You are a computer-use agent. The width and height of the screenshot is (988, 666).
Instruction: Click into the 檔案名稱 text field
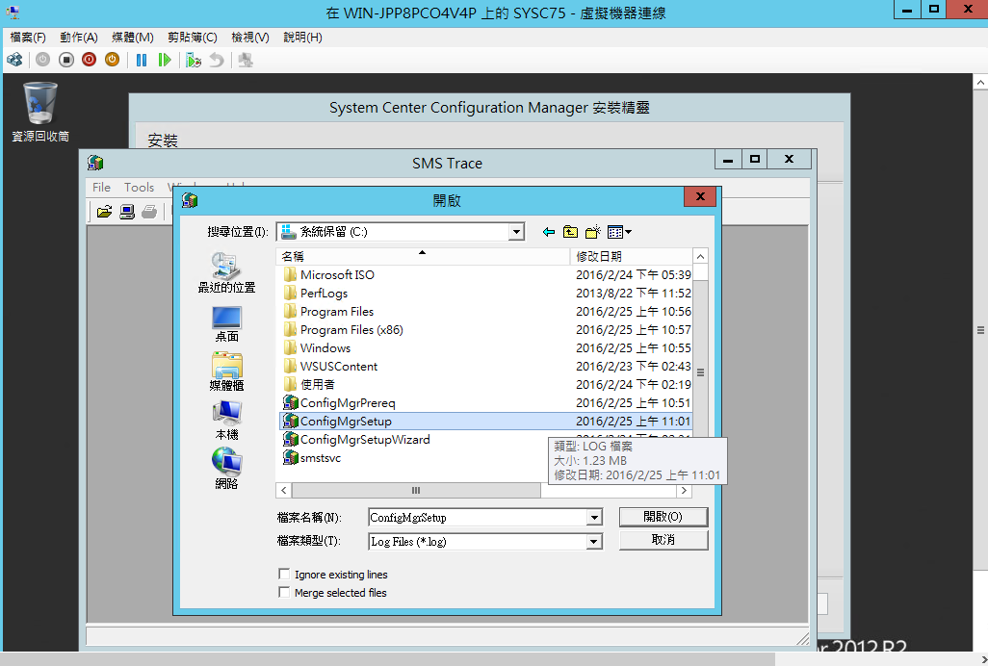(x=478, y=518)
